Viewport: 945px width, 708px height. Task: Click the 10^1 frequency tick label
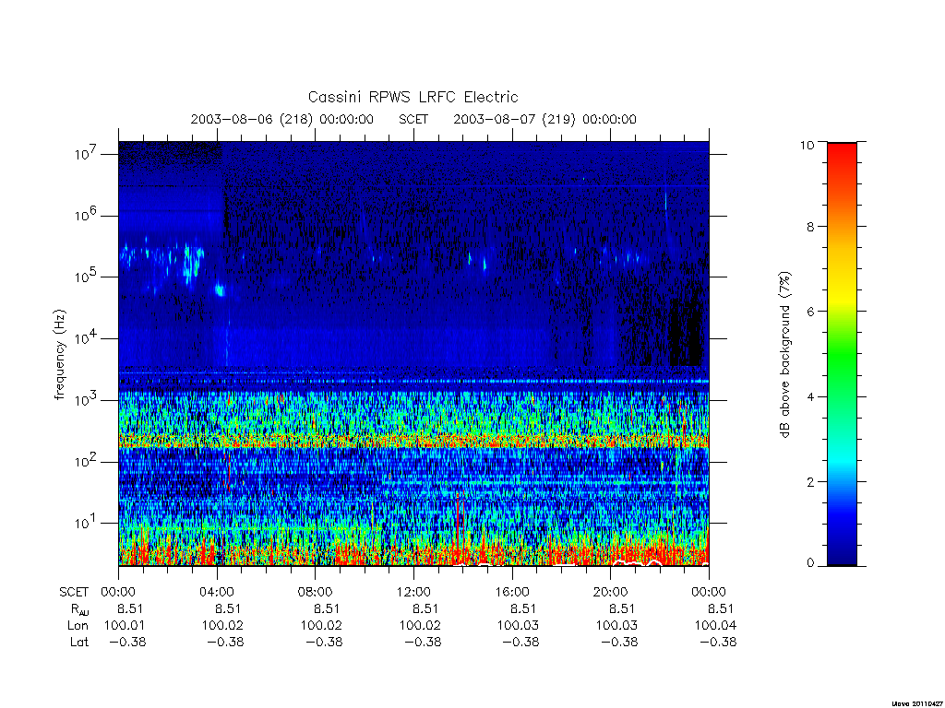pyautogui.click(x=86, y=523)
